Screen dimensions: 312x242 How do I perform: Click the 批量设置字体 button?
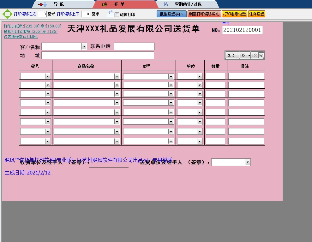[x=171, y=14]
